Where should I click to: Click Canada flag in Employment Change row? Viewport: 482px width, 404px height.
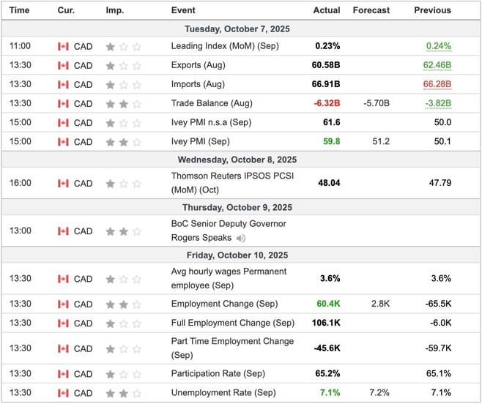pyautogui.click(x=63, y=304)
